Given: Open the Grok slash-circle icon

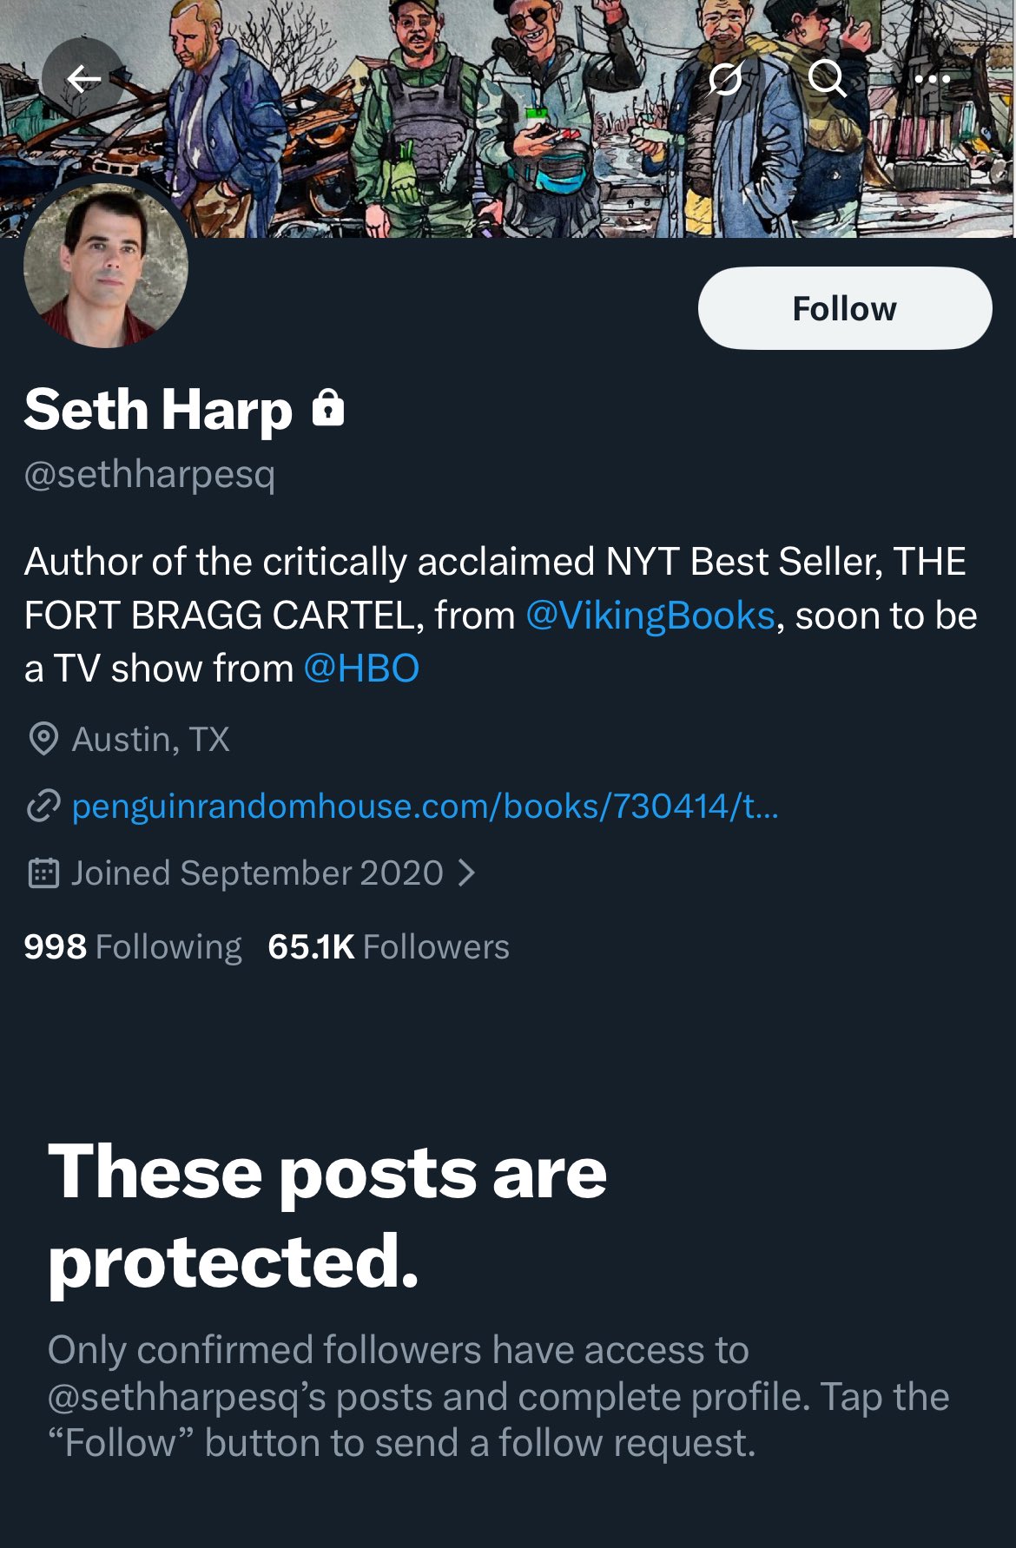Looking at the screenshot, I should pyautogui.click(x=725, y=79).
